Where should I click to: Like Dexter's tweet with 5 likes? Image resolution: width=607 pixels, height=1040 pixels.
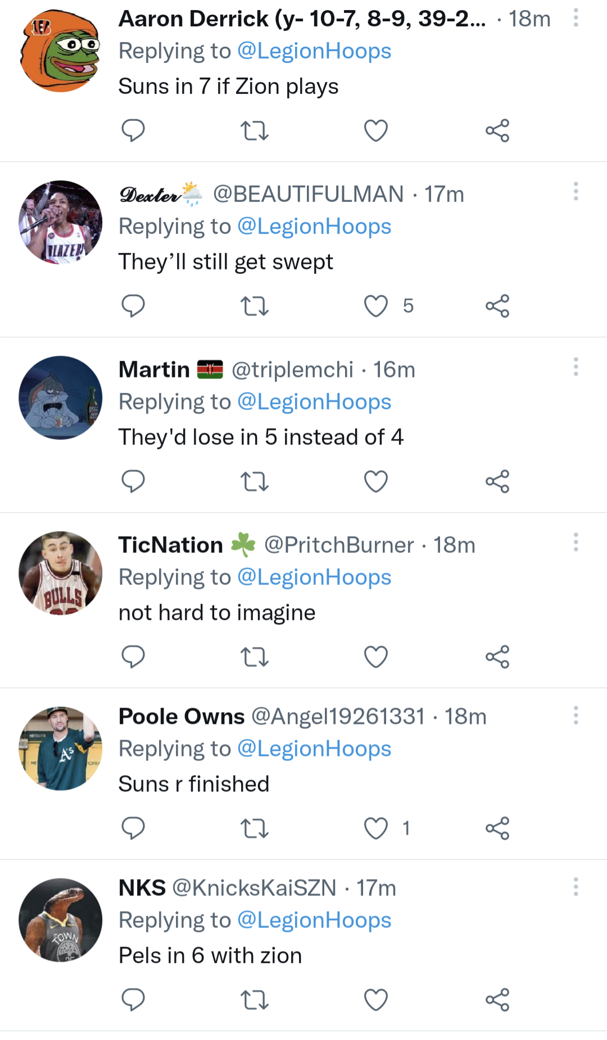376,306
